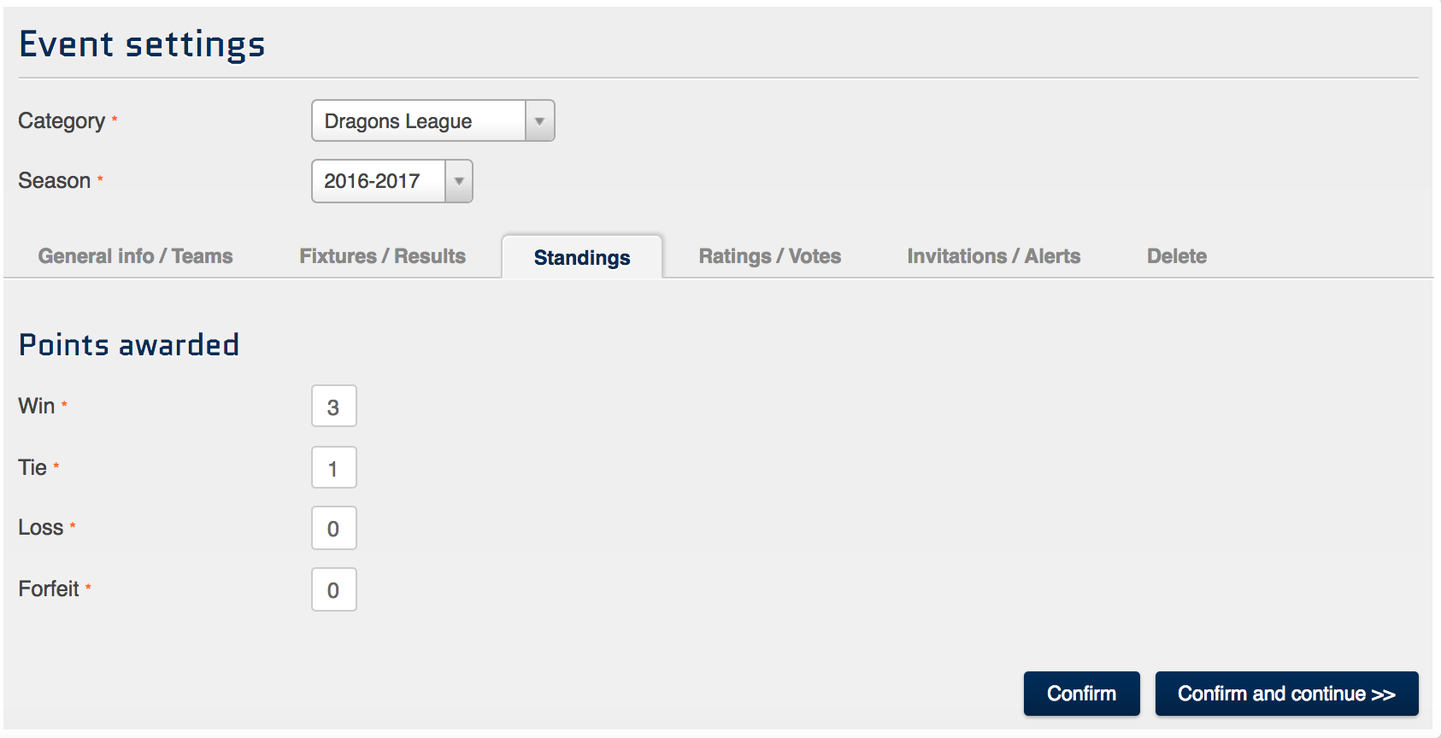The height and width of the screenshot is (738, 1441).
Task: Open the Dragons League category dropdown
Action: coord(419,121)
